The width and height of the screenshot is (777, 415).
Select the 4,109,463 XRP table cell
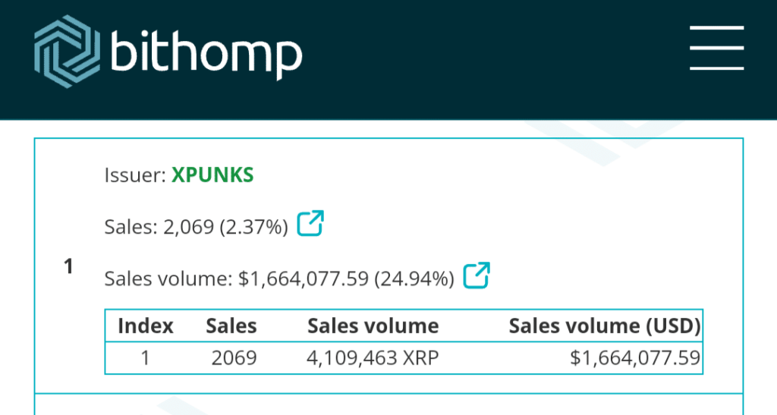tap(373, 357)
